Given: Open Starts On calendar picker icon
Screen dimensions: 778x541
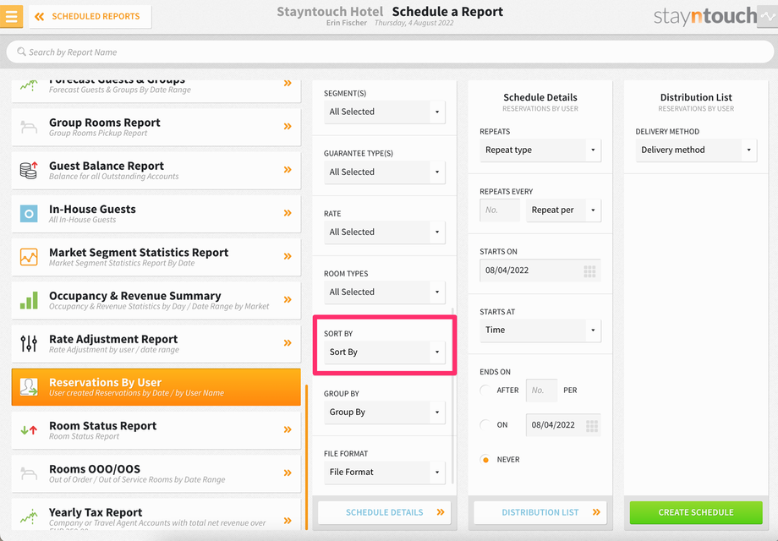Looking at the screenshot, I should [589, 271].
